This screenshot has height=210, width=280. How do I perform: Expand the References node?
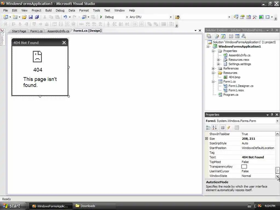[x=213, y=68]
